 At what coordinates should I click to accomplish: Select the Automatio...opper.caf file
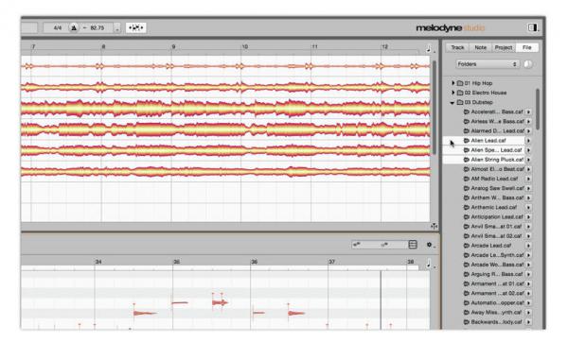tap(497, 303)
